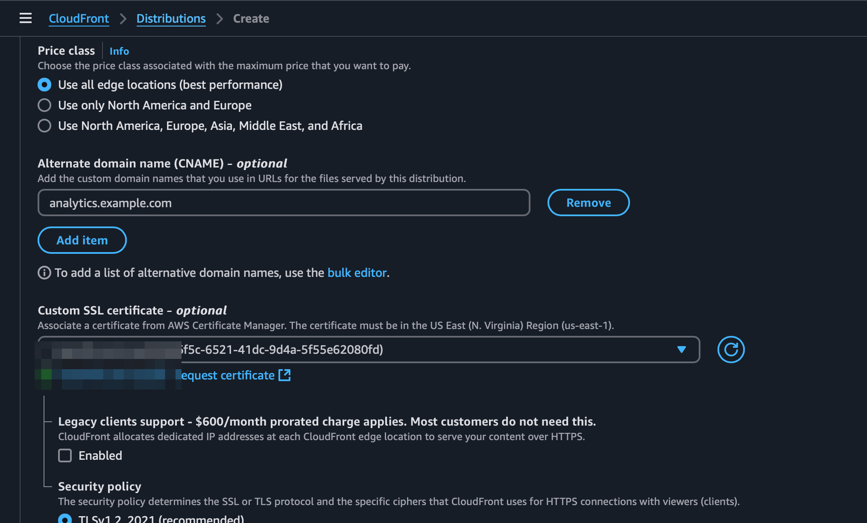The image size is (867, 523).
Task: Go to CloudFront breadcrumb
Action: (79, 19)
